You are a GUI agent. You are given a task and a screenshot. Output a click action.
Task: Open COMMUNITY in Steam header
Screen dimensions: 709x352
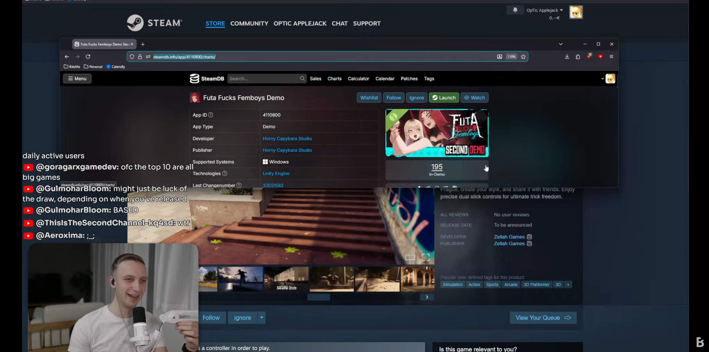pos(249,23)
